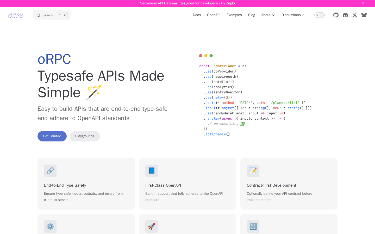375x234 pixels.
Task: Click the rocket icon in the bottom-middle card
Action: [152, 226]
